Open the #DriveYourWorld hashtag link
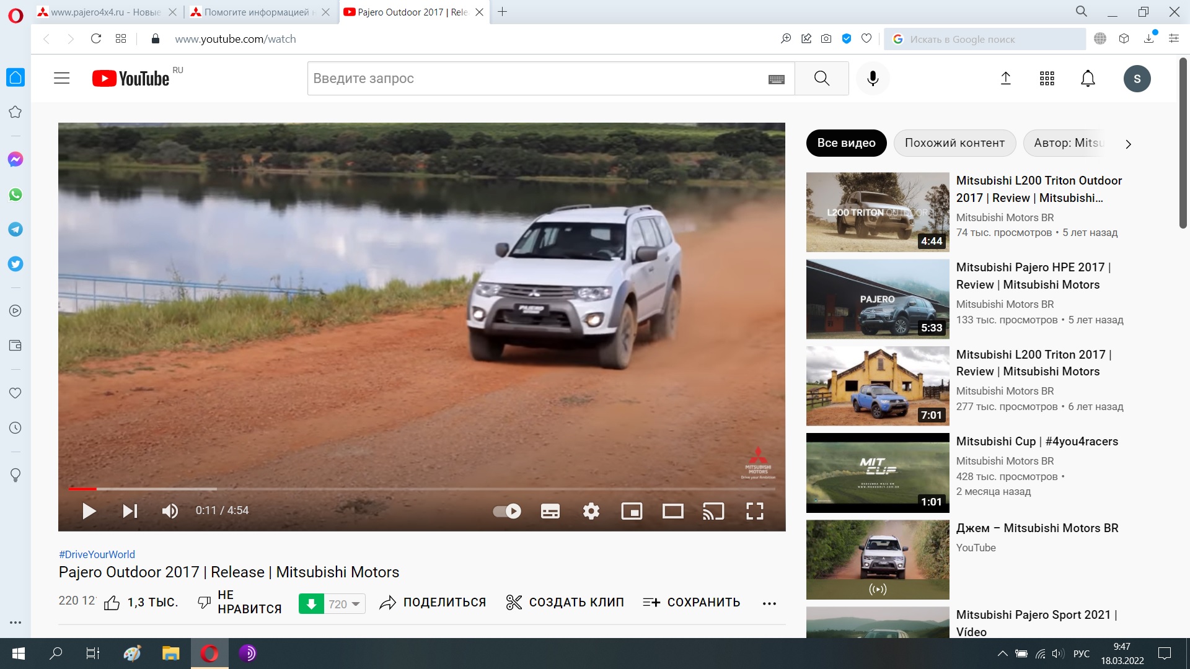This screenshot has width=1190, height=669. [x=97, y=554]
